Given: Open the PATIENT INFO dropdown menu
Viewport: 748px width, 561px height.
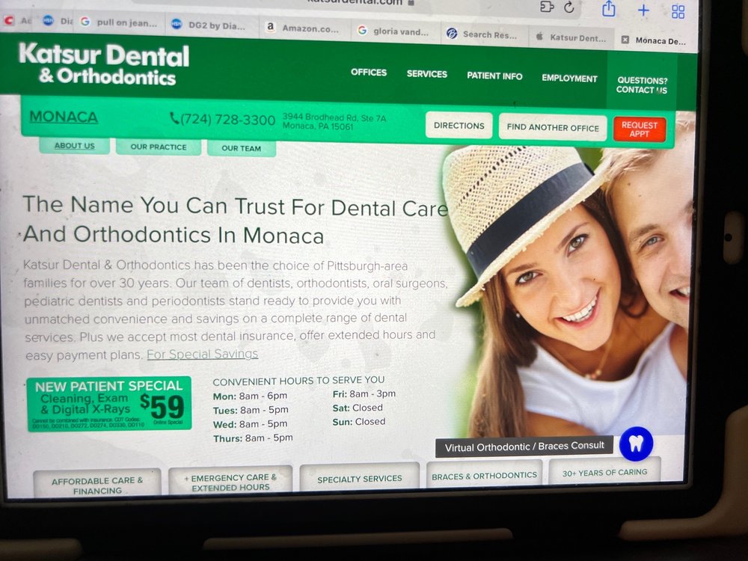Looking at the screenshot, I should coord(494,76).
